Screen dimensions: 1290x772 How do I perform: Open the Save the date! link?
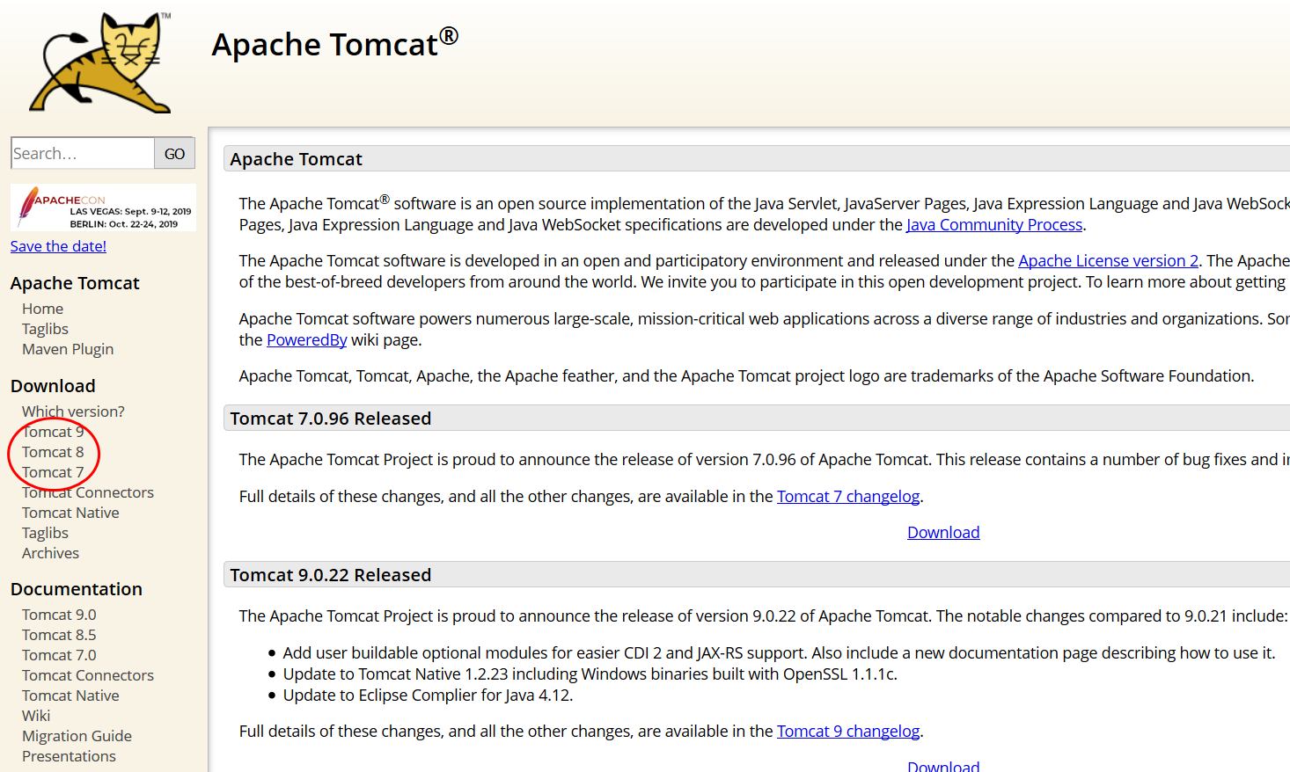click(x=58, y=246)
